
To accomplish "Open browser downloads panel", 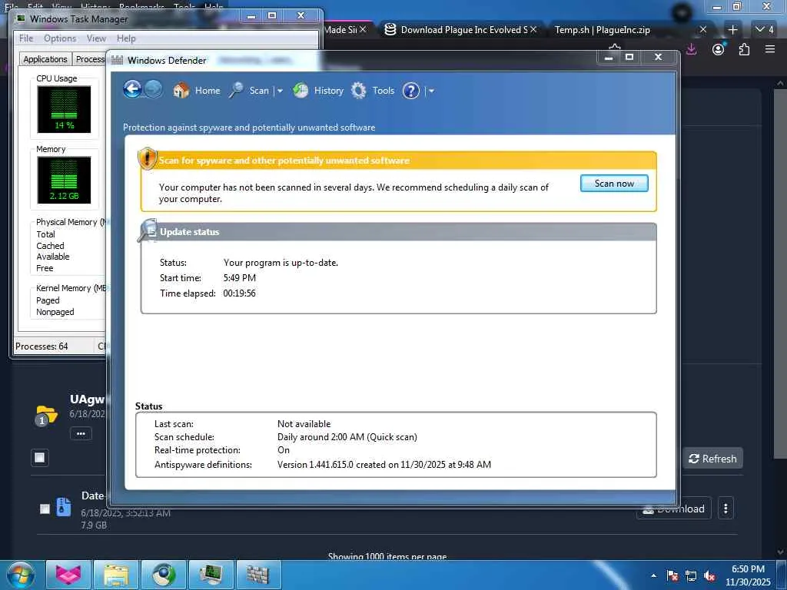I will [x=691, y=49].
